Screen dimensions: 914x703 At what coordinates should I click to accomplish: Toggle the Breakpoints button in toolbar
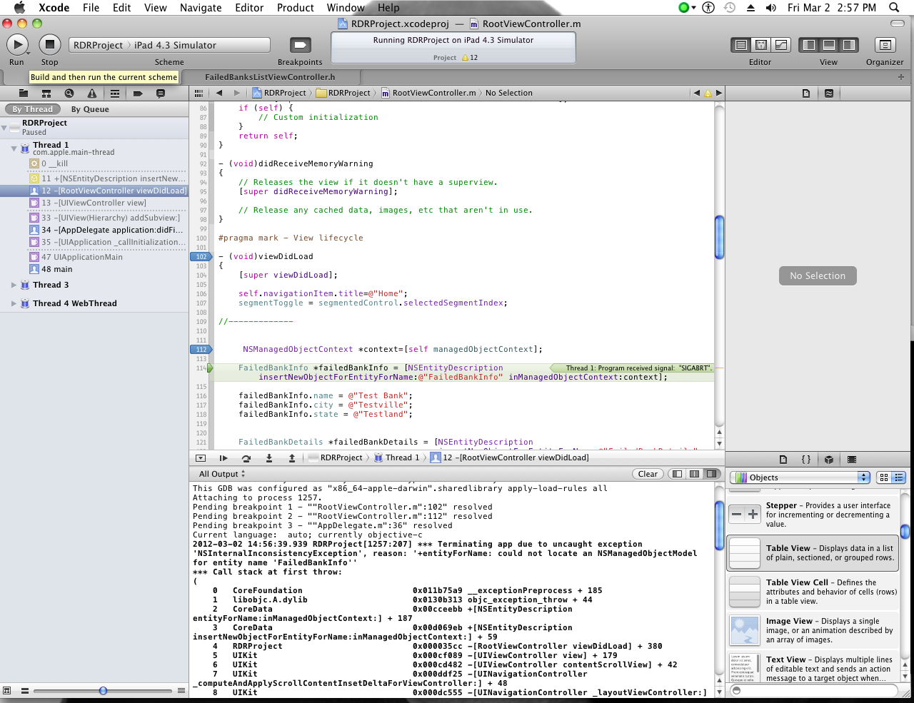tap(300, 45)
